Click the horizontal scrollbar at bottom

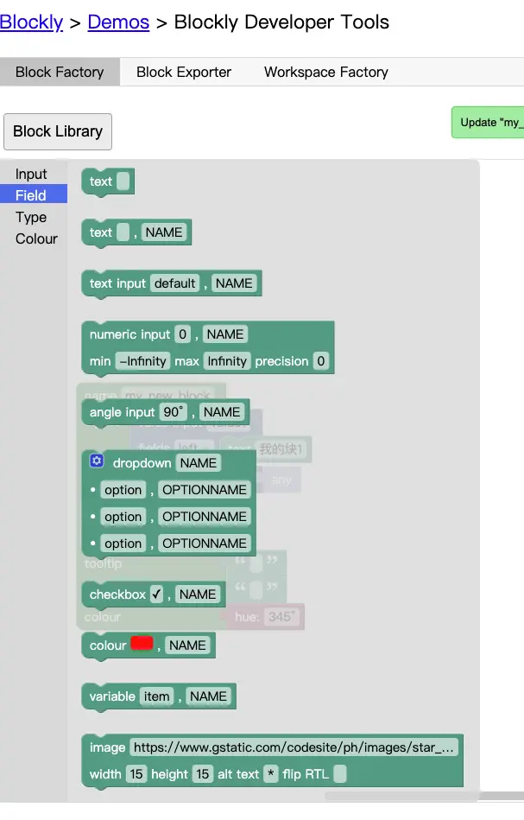[424, 796]
